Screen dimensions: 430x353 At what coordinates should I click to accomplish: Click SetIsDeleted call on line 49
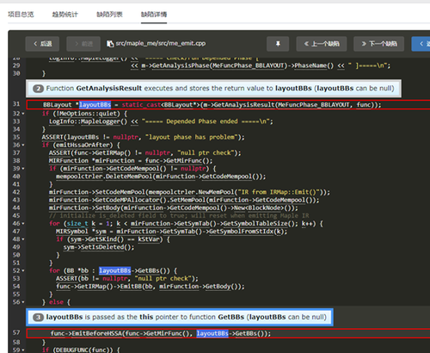tap(102, 247)
